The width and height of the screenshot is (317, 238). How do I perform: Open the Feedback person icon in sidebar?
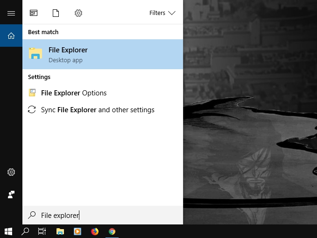click(x=11, y=195)
